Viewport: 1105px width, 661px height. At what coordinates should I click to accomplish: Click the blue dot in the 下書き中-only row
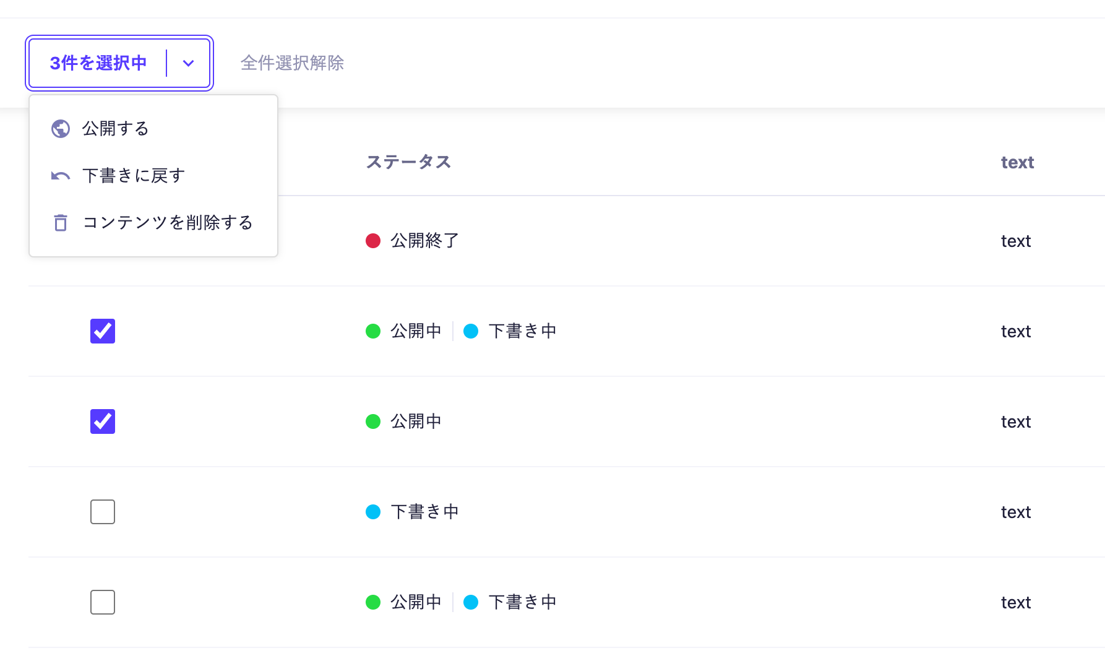click(373, 512)
